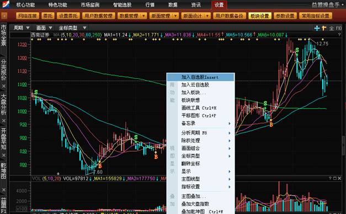
Task: Open the 大盘分析 sidebar tab
Action: point(4,104)
